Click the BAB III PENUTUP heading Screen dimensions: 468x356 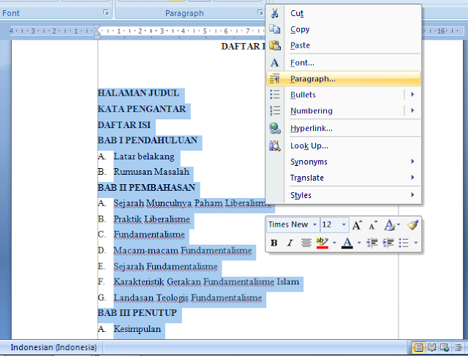pos(137,313)
